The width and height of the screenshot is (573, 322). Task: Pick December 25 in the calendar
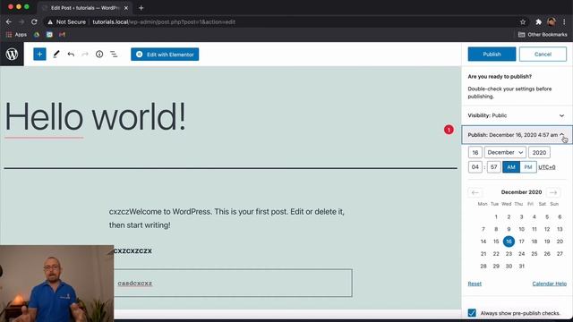tap(535, 254)
